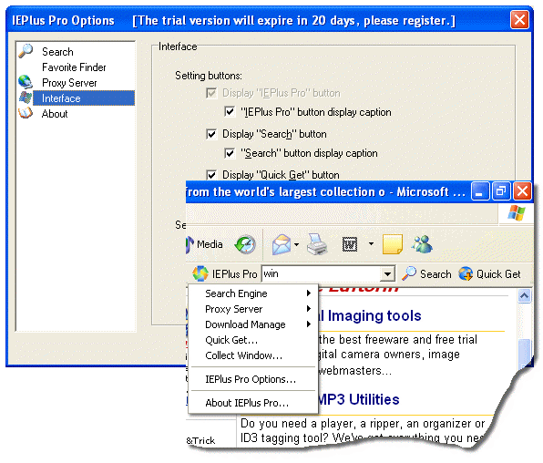Toggle "IEPlus Pro" button display caption checkbox
543x463 pixels.
(230, 112)
